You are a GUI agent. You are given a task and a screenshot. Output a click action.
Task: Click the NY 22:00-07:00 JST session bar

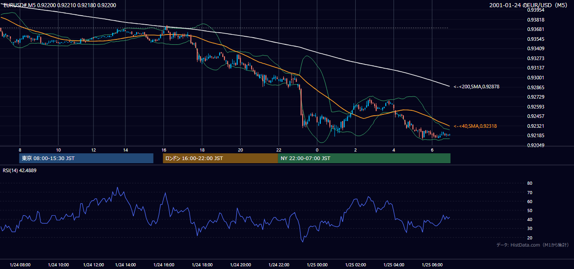point(364,158)
